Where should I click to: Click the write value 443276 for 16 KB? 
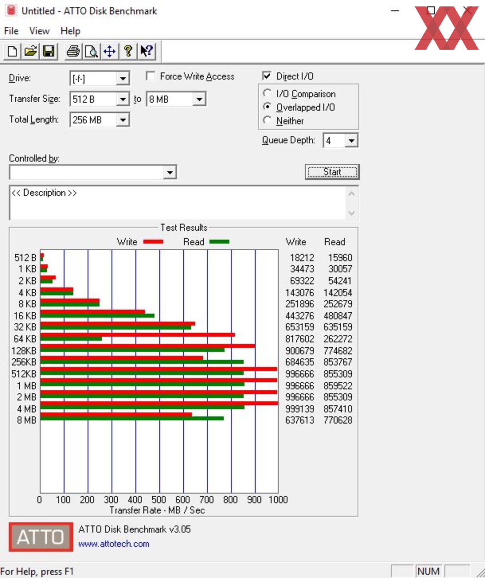point(300,316)
